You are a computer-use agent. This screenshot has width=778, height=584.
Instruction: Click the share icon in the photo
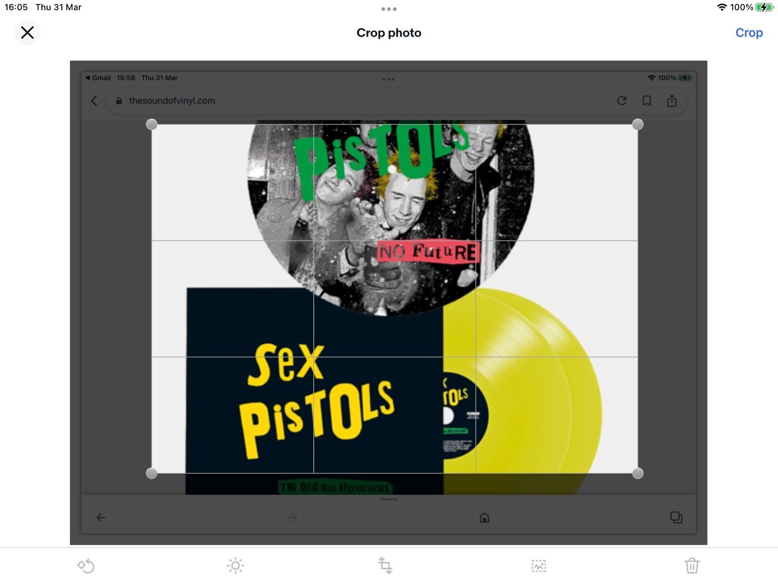(672, 101)
